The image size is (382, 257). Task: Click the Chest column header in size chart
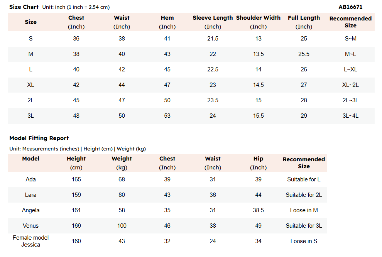point(76,22)
